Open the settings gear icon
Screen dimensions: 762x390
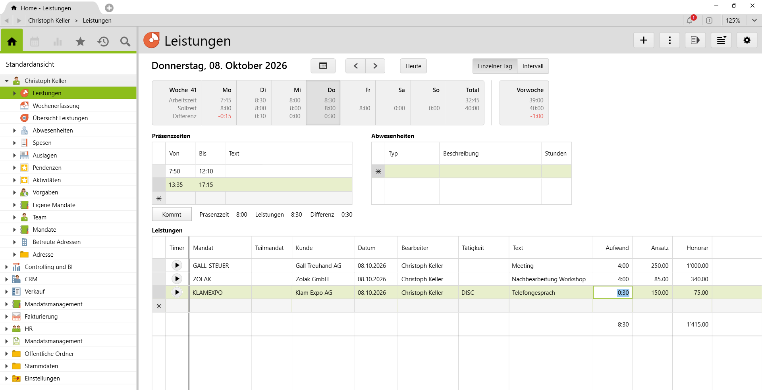747,40
